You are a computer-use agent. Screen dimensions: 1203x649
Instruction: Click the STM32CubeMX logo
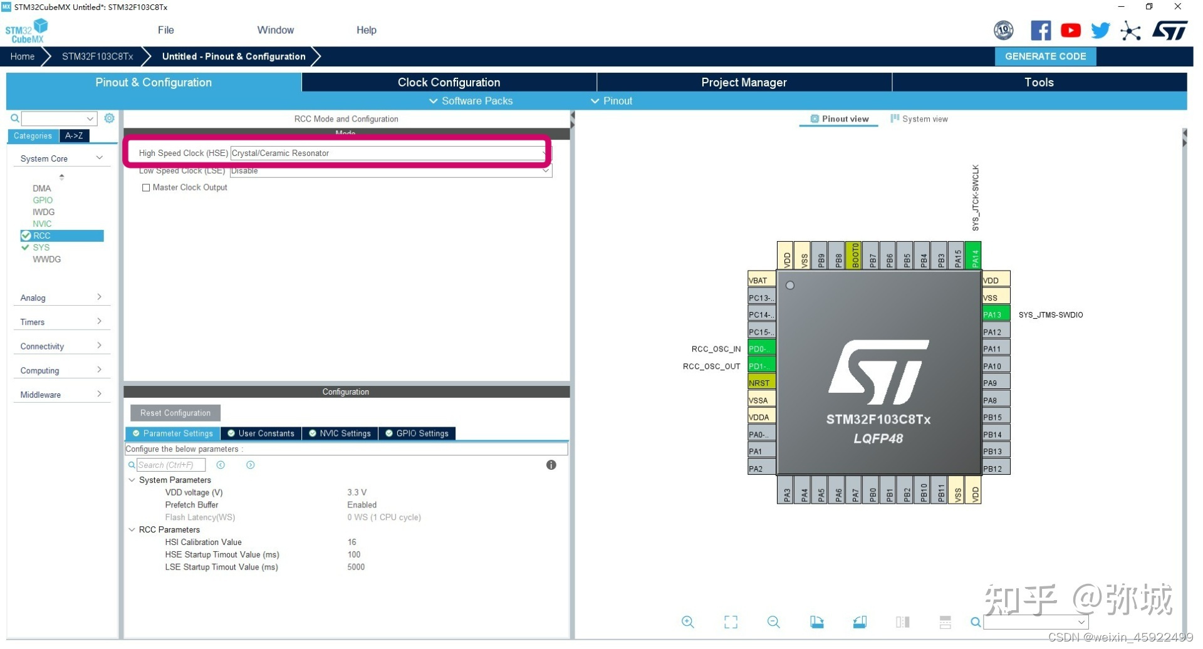26,31
